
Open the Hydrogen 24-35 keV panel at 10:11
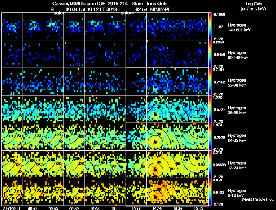[115, 137]
